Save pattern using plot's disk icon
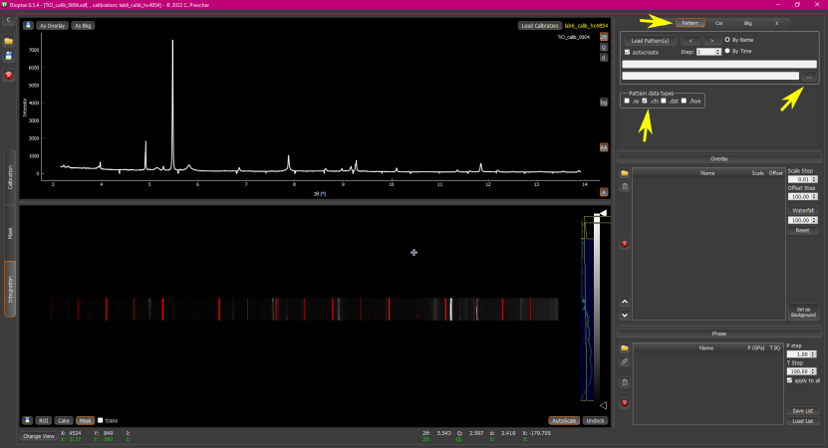 pyautogui.click(x=28, y=25)
